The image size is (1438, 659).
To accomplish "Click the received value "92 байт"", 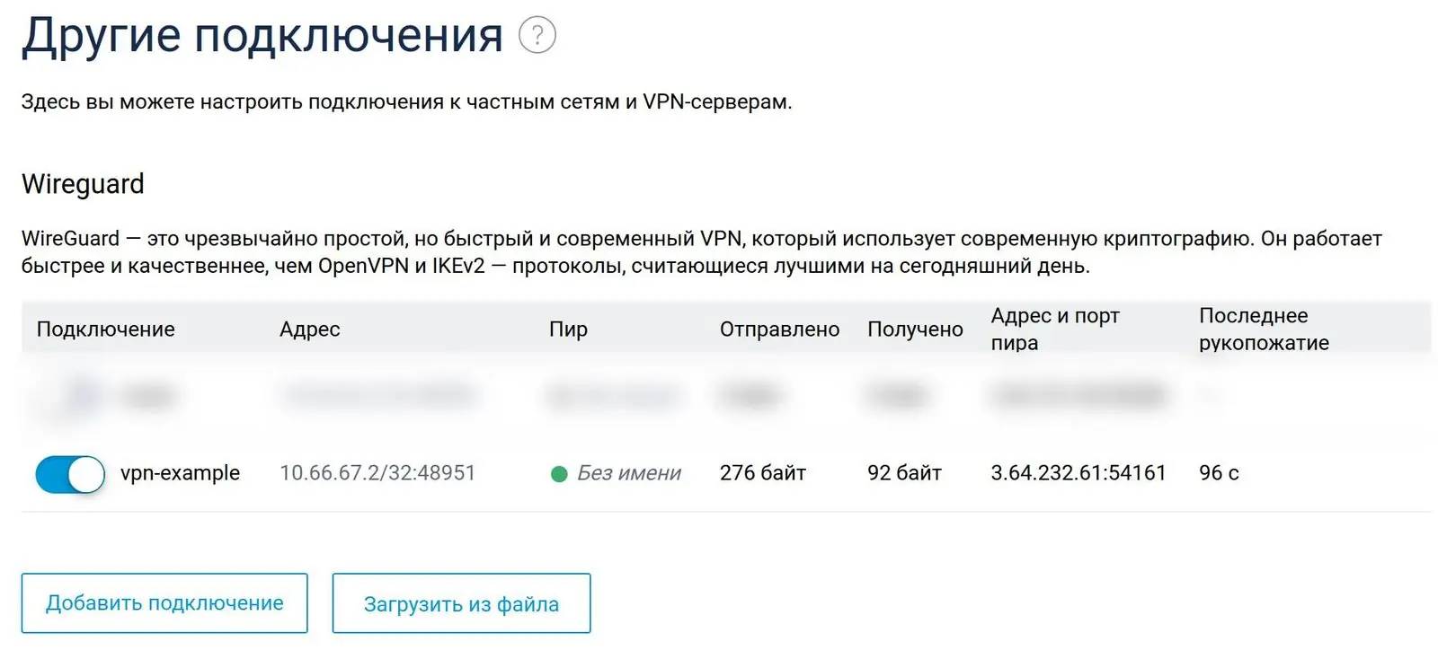I will click(x=904, y=473).
